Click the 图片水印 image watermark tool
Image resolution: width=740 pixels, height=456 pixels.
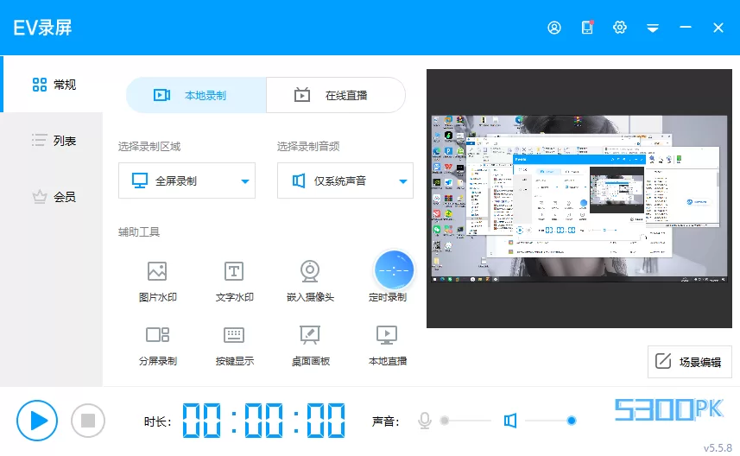157,282
